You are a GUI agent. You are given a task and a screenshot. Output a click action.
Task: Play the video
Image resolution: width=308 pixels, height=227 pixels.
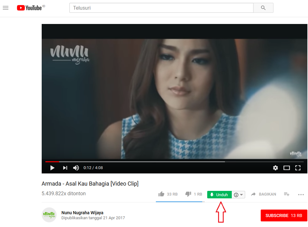(52, 168)
